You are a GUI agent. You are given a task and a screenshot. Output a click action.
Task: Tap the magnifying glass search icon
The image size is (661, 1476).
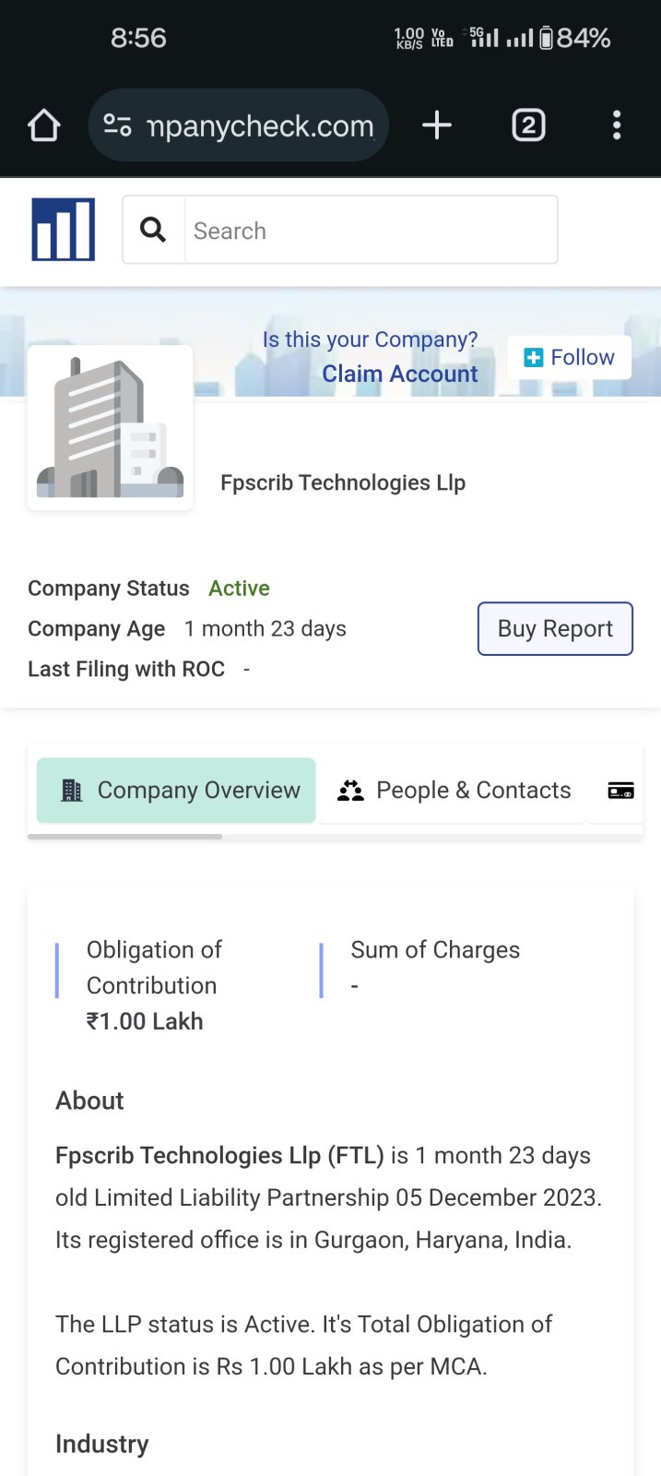[x=153, y=230]
